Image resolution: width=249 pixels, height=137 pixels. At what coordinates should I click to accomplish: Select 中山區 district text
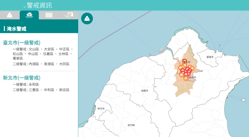coord(33,54)
